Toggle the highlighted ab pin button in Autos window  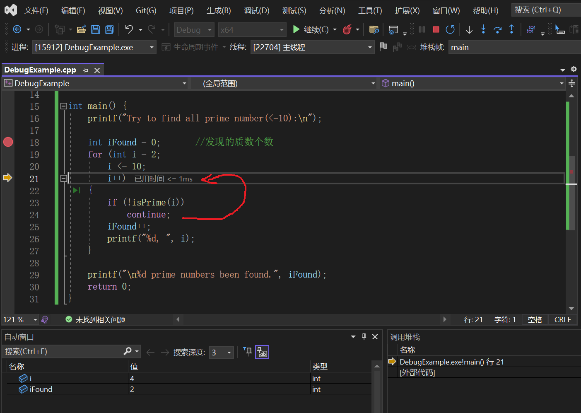coord(262,352)
